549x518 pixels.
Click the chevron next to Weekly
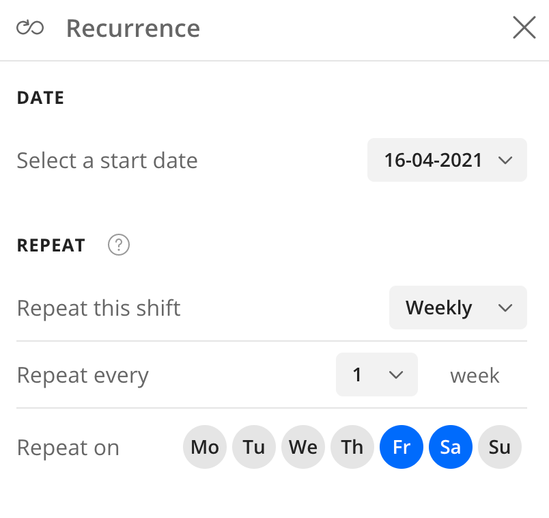click(x=505, y=308)
